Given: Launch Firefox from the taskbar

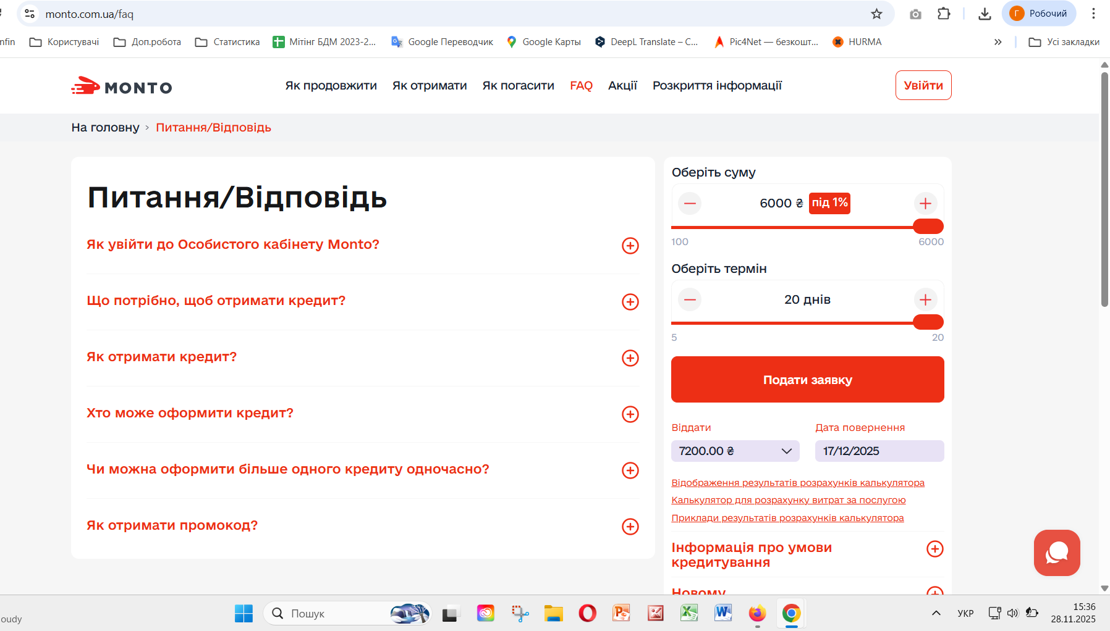Looking at the screenshot, I should 757,613.
